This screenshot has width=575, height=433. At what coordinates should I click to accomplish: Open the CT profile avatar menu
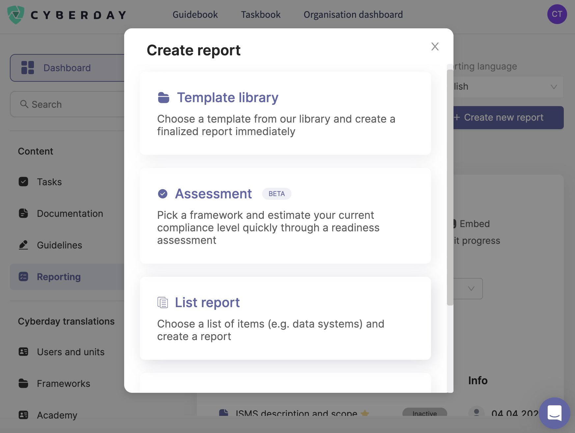pos(557,14)
